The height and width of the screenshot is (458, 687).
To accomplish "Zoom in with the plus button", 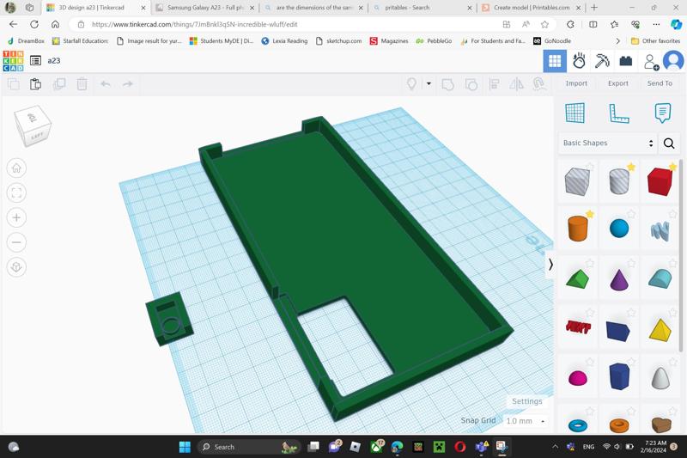I will tap(16, 218).
